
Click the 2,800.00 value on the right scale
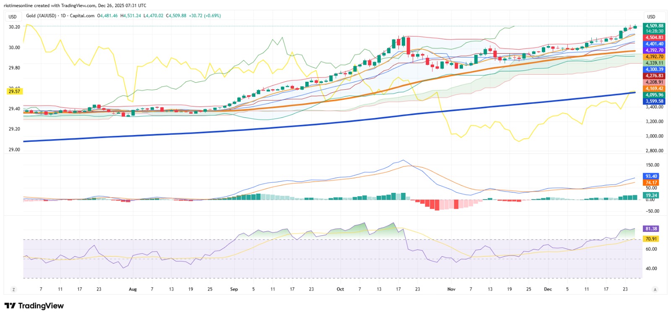[x=654, y=151]
